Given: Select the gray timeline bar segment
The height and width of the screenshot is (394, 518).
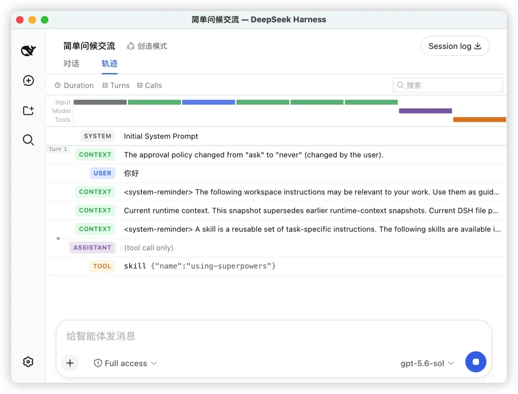Looking at the screenshot, I should (x=100, y=102).
